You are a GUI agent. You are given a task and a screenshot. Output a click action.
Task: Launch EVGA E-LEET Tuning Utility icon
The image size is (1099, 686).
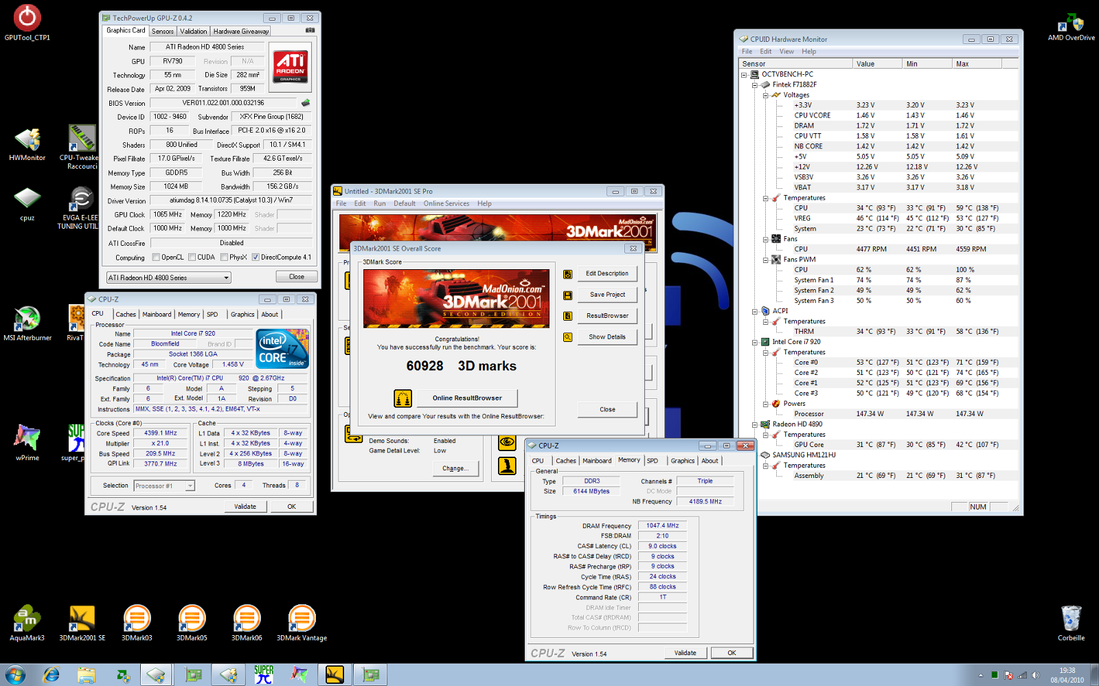pos(81,208)
